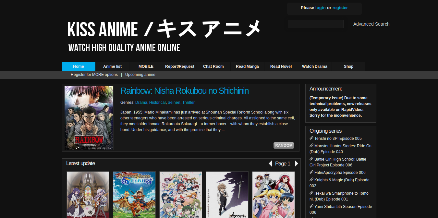
Task: Click link icon beside Isekai wa Smartphone
Action: (x=311, y=193)
